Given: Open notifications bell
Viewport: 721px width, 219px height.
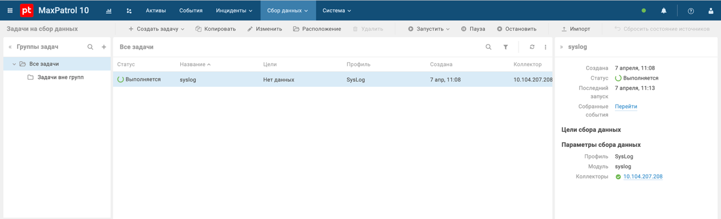Looking at the screenshot, I should coord(664,10).
